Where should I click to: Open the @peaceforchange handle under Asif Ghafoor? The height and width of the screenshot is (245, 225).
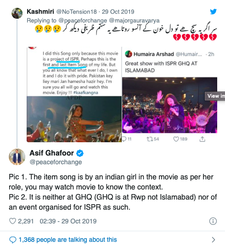56,162
